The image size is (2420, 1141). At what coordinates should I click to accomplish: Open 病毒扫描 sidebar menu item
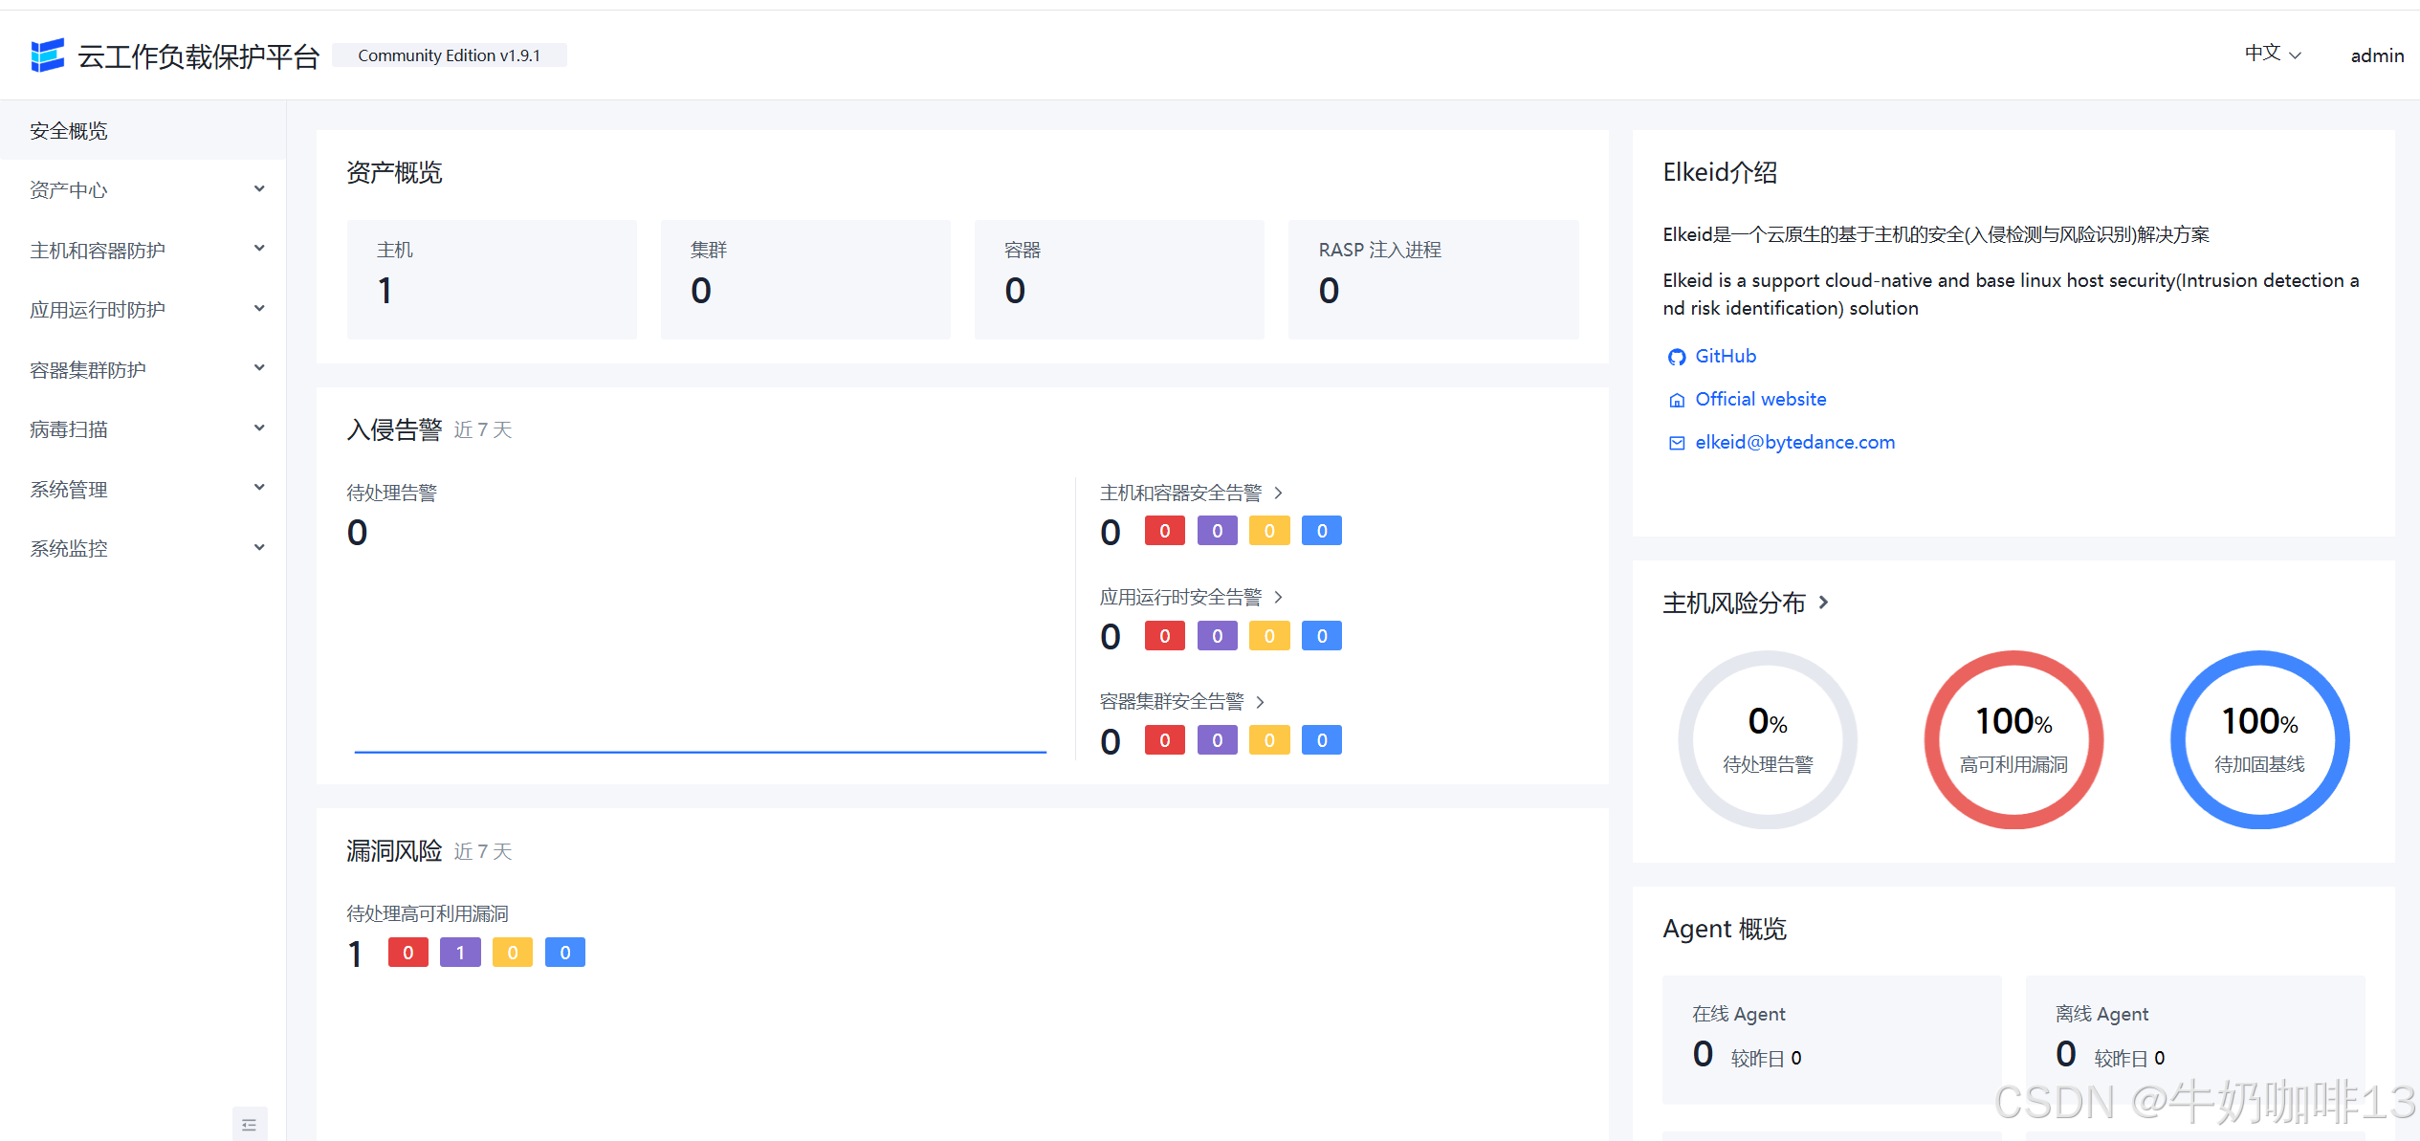pyautogui.click(x=143, y=428)
